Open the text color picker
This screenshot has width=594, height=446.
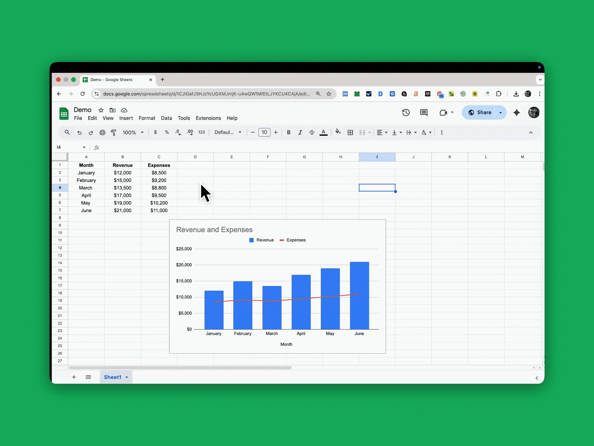pyautogui.click(x=323, y=132)
